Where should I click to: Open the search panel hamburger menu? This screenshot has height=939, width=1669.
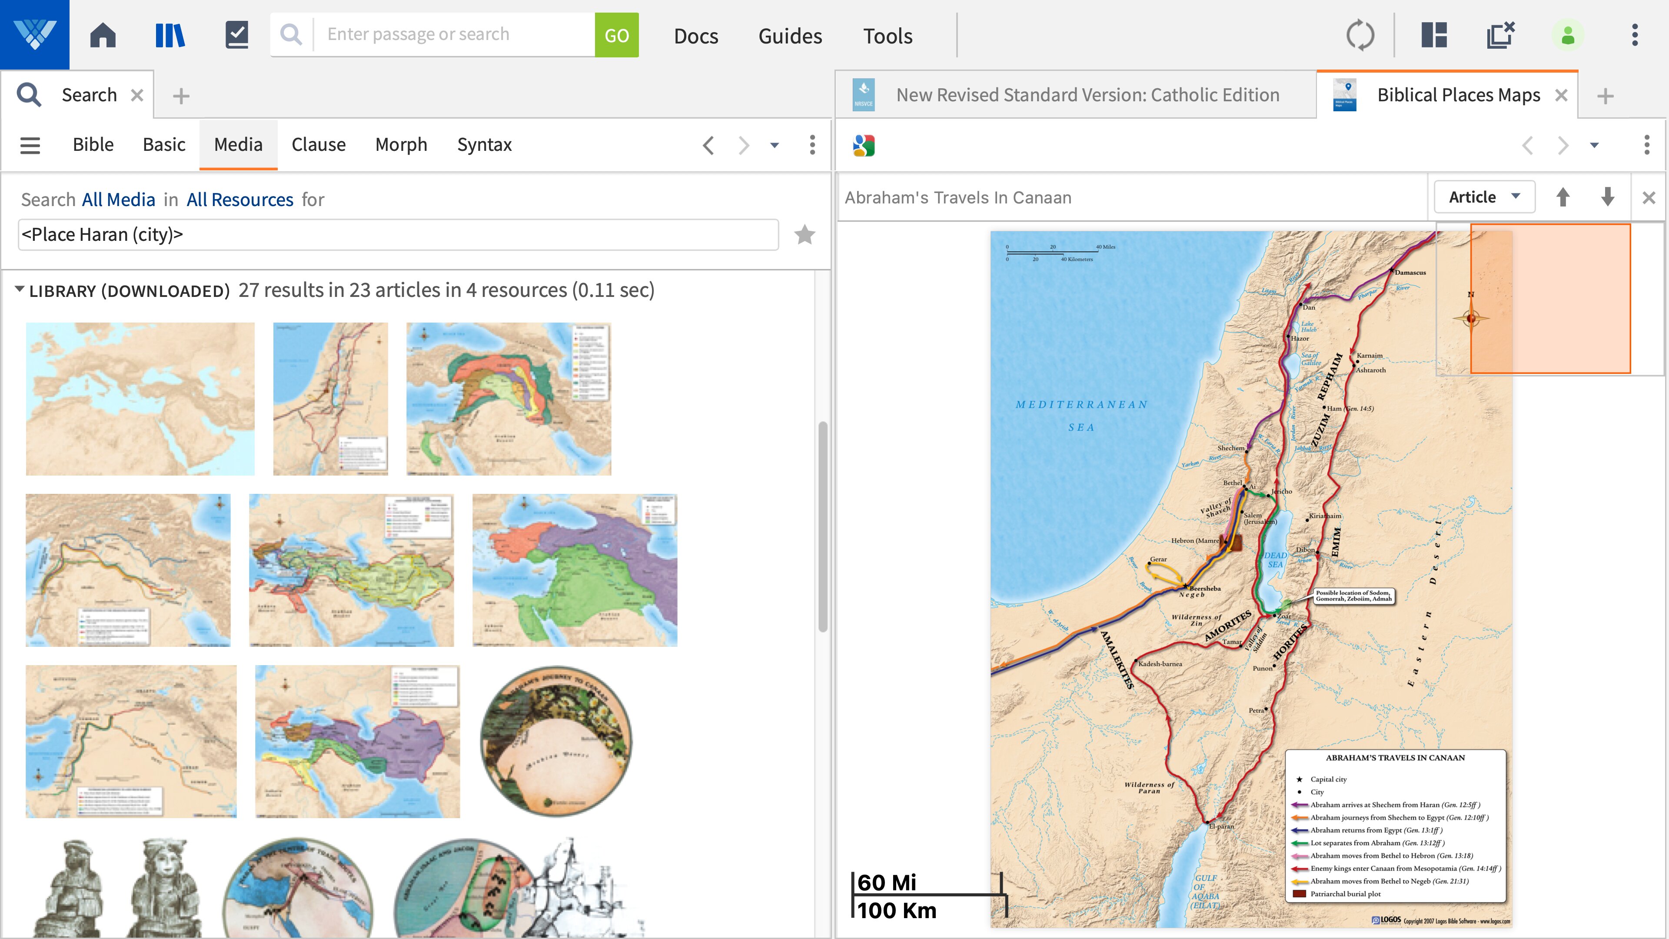30,145
